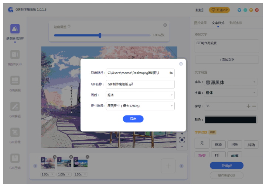The height and width of the screenshot is (188, 266).
Task: Select the 渐变 text effect
Action: click(x=202, y=154)
